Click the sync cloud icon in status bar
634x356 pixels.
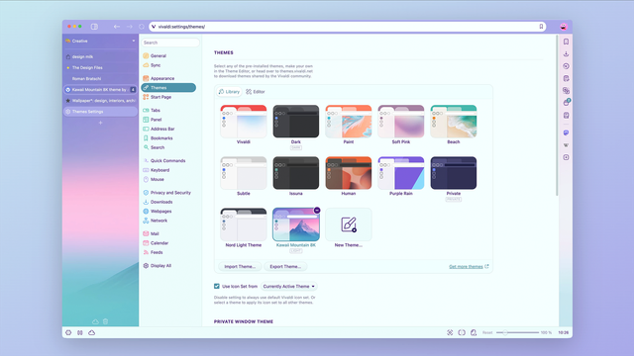tap(92, 332)
